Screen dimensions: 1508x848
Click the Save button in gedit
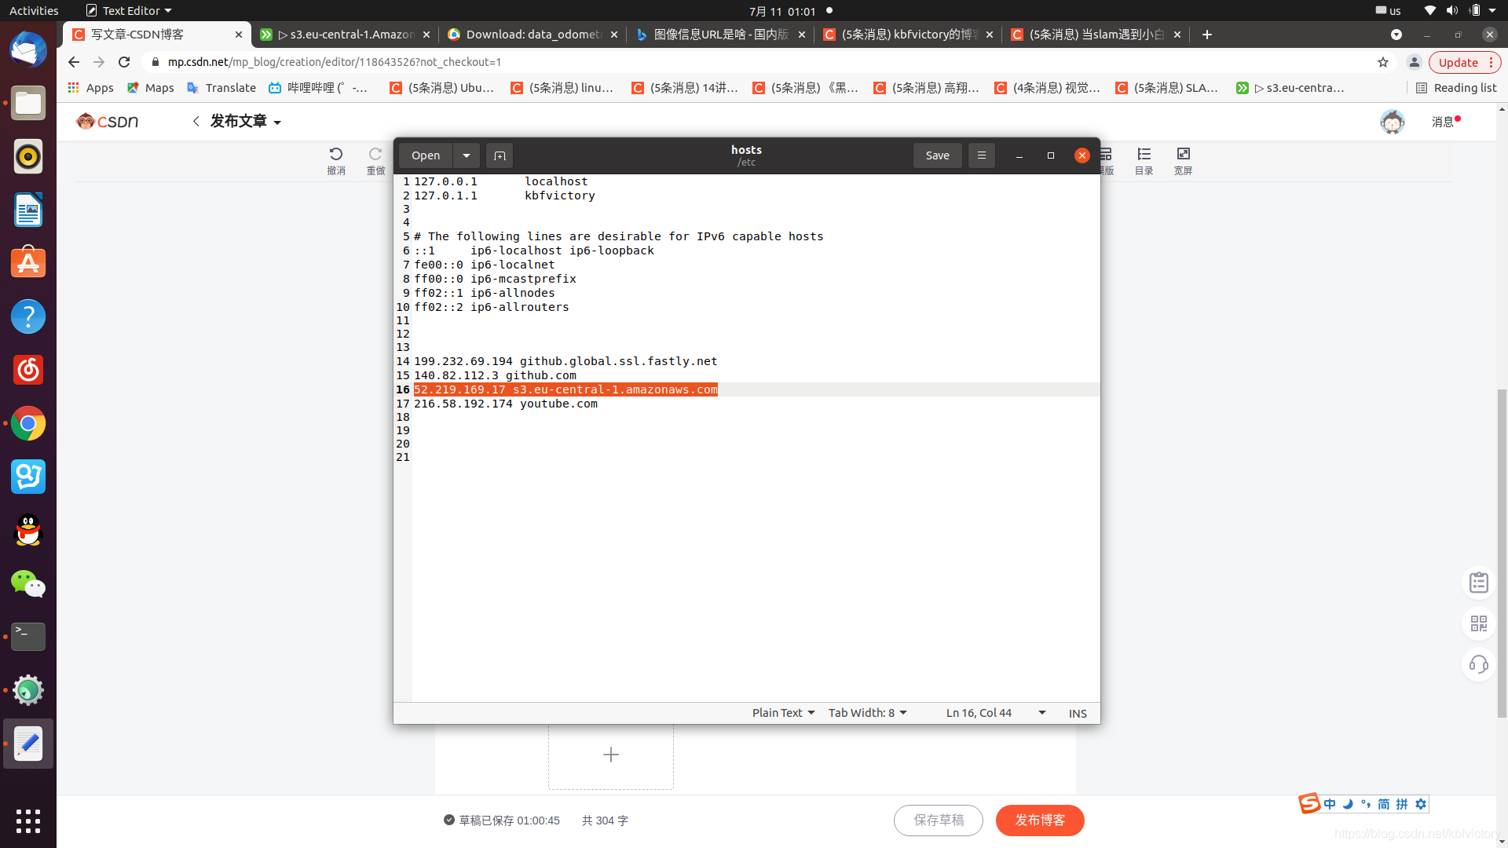(937, 155)
